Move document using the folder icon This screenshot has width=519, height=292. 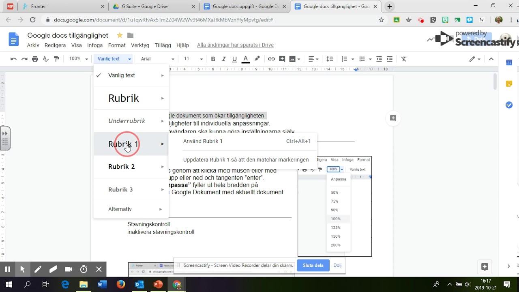pos(130,35)
